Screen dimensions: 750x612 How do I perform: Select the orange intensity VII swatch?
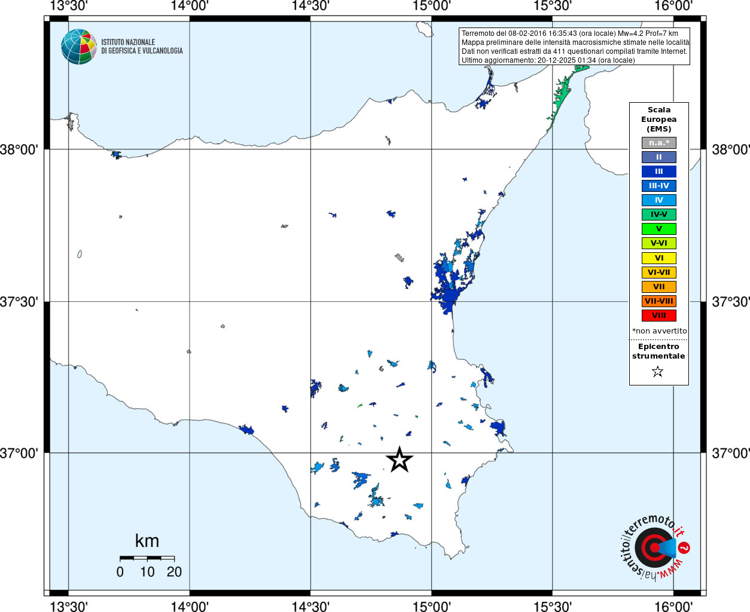pyautogui.click(x=659, y=287)
